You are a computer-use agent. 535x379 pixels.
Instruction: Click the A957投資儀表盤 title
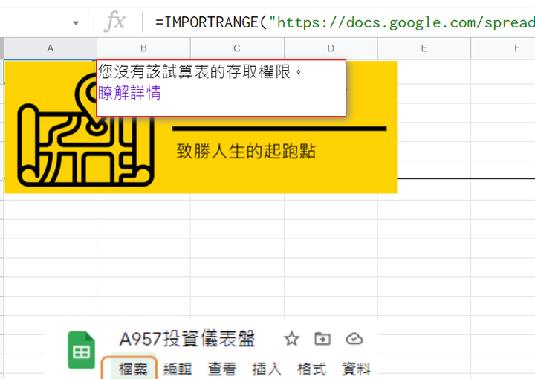pos(187,339)
